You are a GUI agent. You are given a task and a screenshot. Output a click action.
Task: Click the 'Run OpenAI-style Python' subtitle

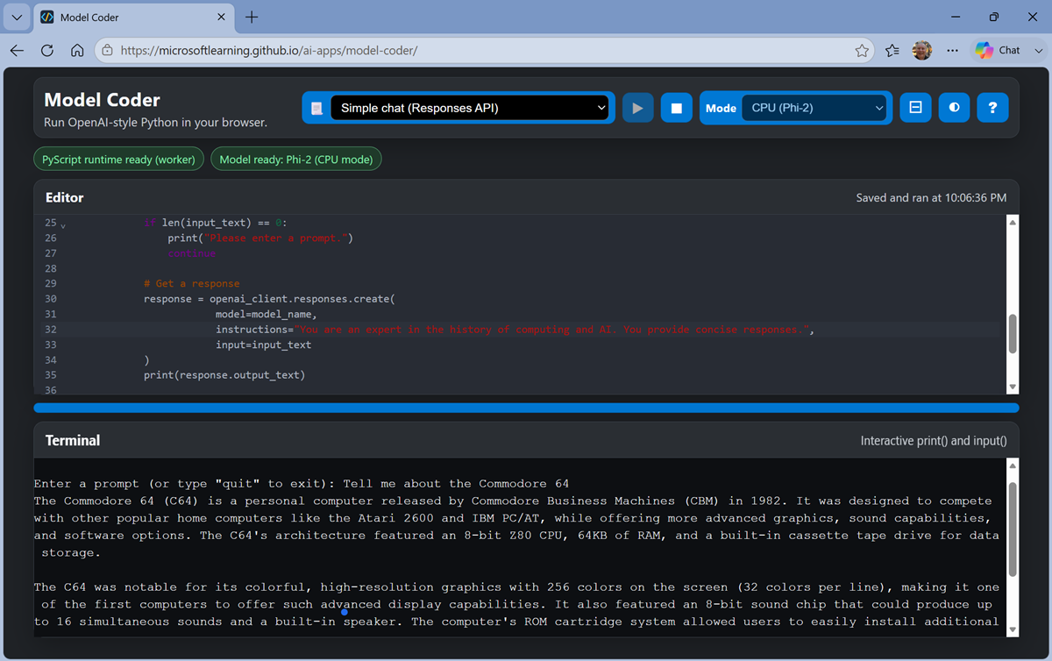[x=155, y=123]
